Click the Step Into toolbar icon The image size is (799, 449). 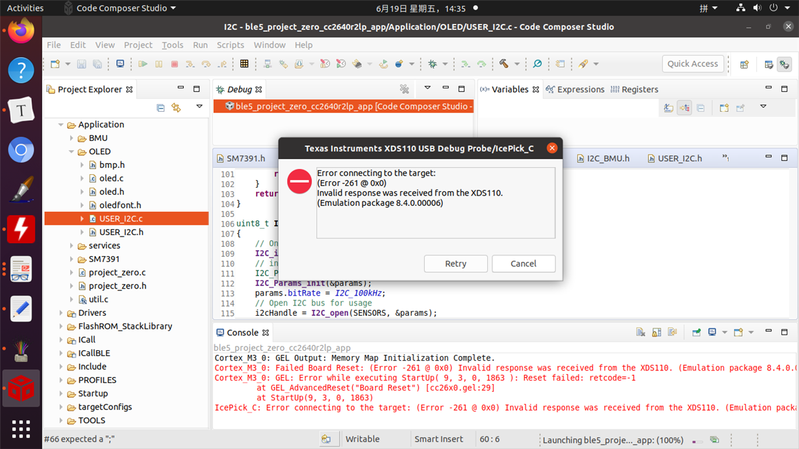click(x=190, y=64)
